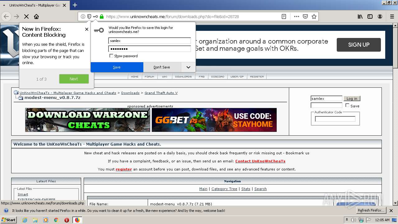
Task: Click the breadcrumb folder icon
Action: tap(16, 92)
